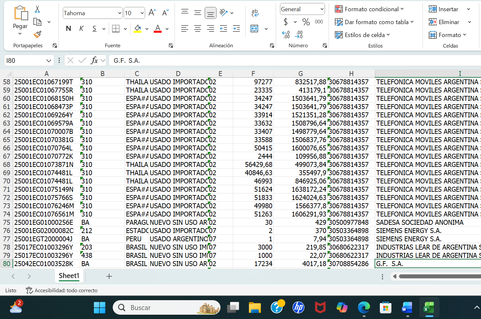Open the Formato condicional menu
Viewport: 481px width, 319px height.
pos(369,9)
